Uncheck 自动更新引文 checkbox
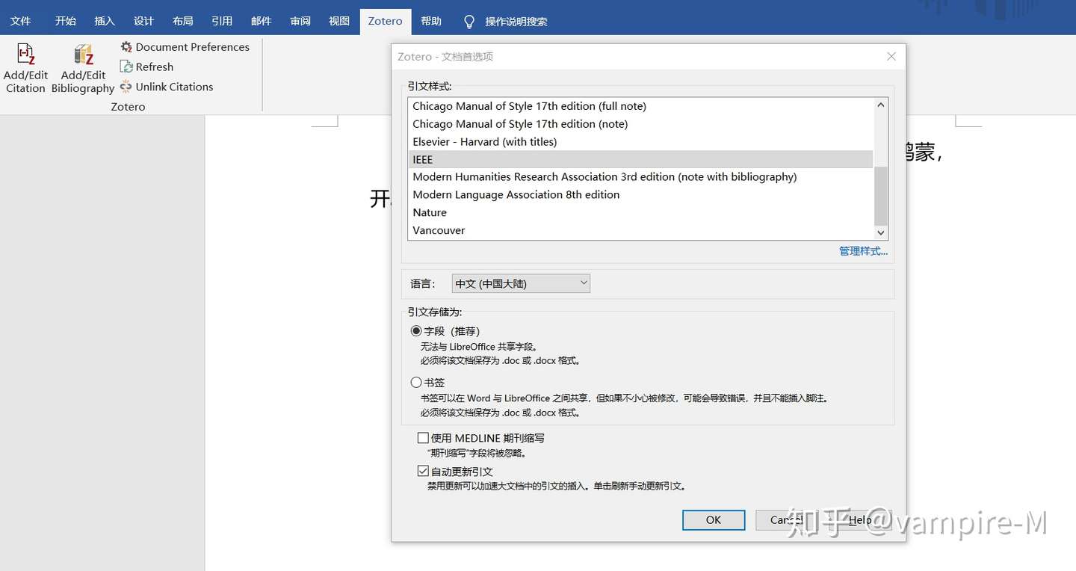The image size is (1076, 571). (423, 471)
